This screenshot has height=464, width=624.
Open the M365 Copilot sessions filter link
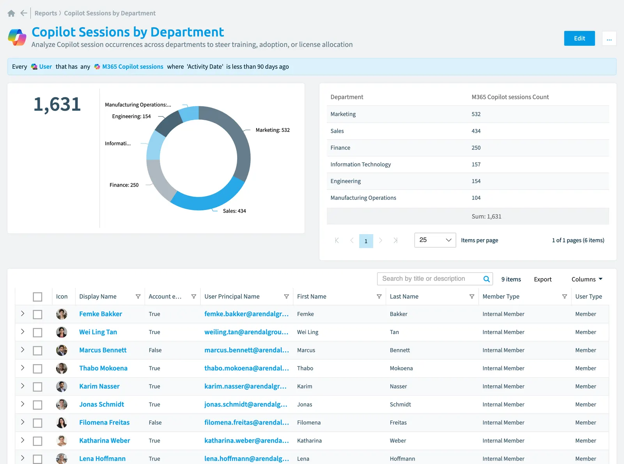pyautogui.click(x=133, y=67)
